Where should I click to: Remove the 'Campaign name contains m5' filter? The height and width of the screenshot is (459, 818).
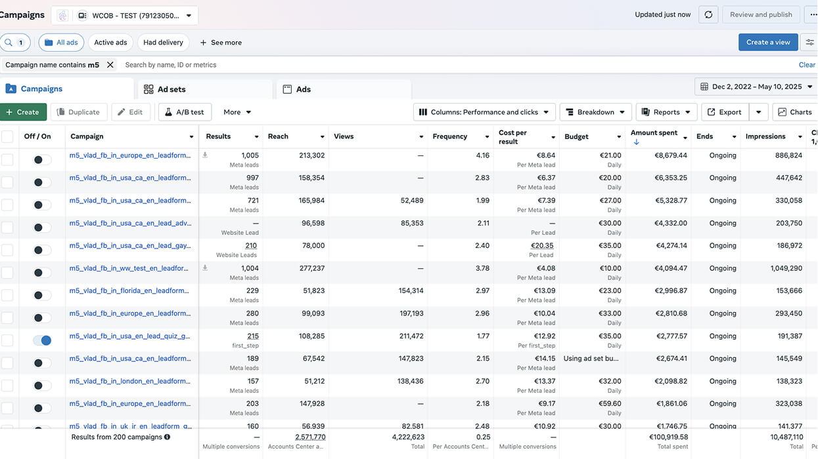(110, 65)
